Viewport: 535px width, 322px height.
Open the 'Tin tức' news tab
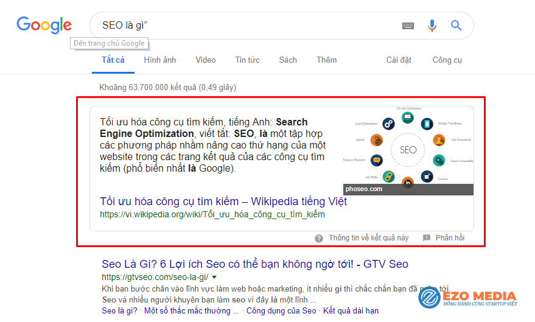(247, 60)
